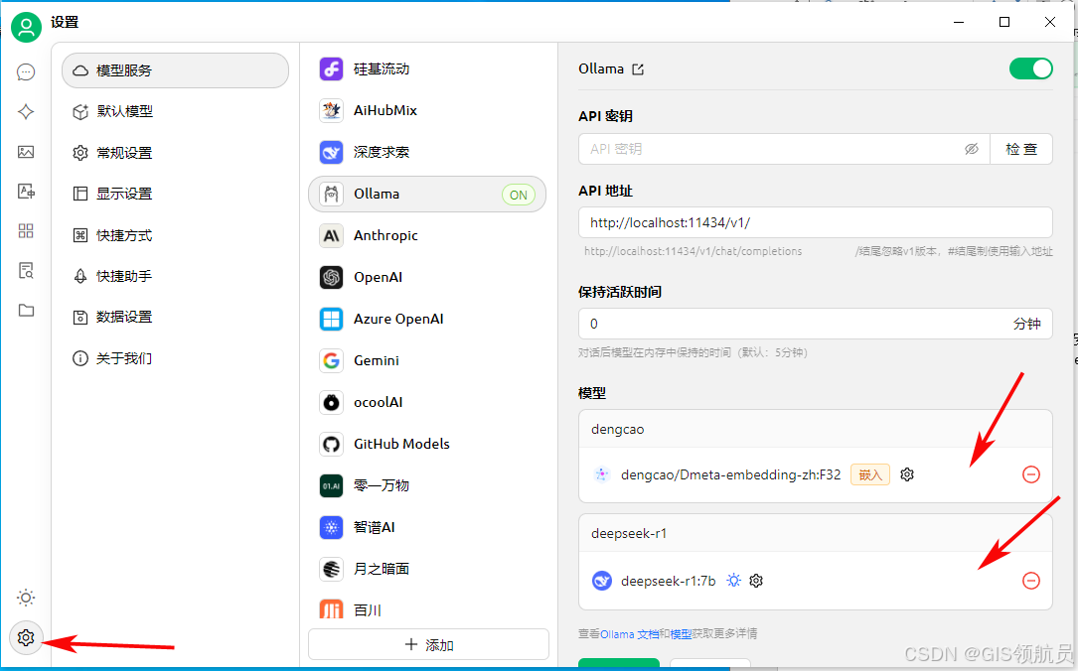1078x671 pixels.
Task: Open 快捷助手 settings menu
Action: 175,276
